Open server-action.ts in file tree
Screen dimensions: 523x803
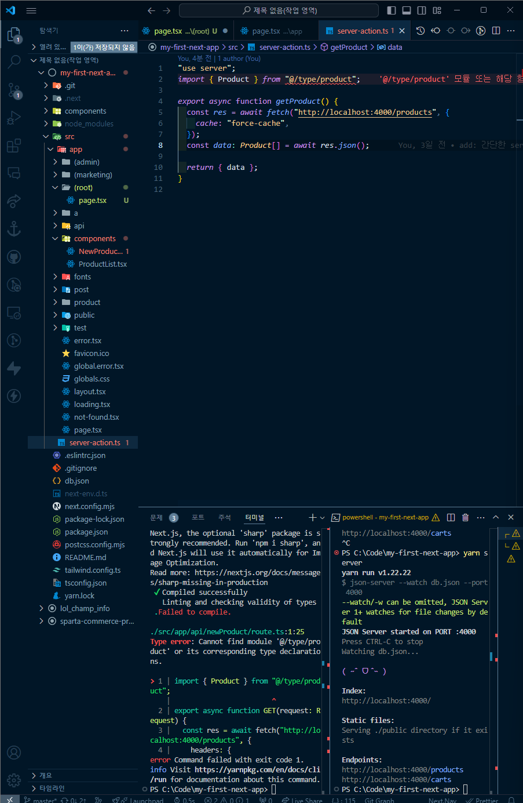[83, 442]
